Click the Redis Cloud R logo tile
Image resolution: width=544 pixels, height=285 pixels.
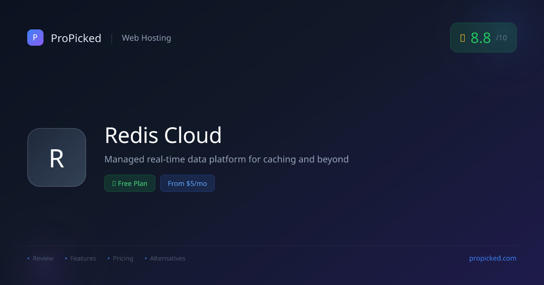pos(57,157)
